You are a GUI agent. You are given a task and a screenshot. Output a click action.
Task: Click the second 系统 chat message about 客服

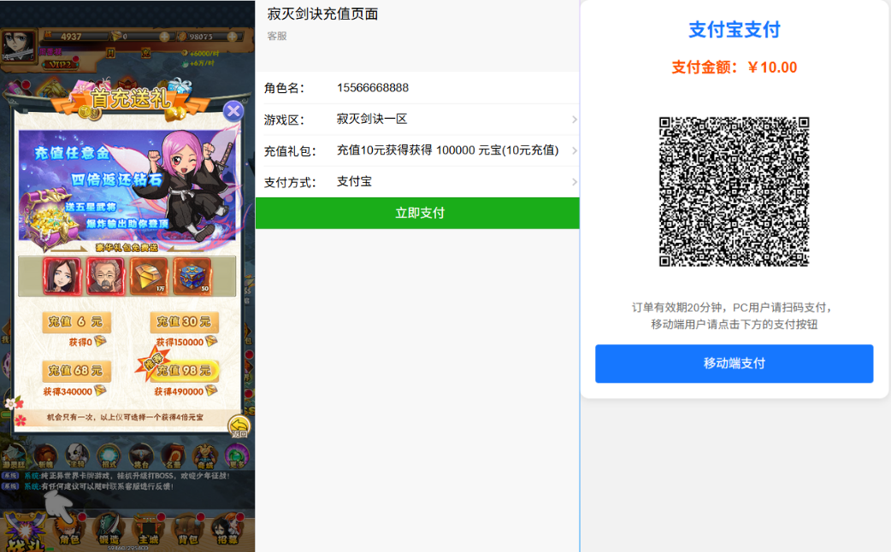(87, 486)
